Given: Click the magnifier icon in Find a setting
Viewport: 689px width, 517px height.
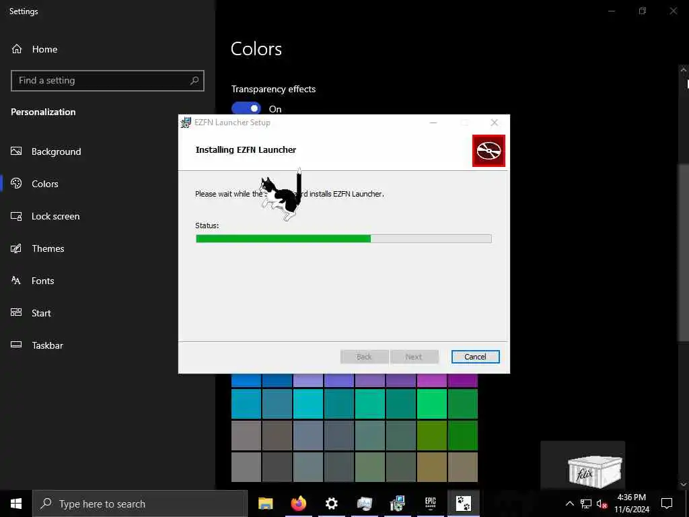Looking at the screenshot, I should click(x=194, y=81).
